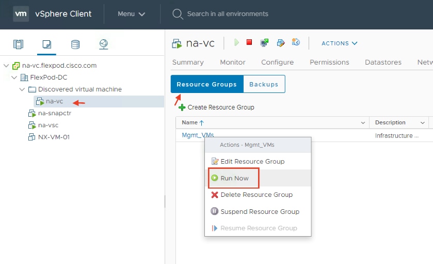The height and width of the screenshot is (264, 433).
Task: Switch to the Configure tab
Action: [278, 62]
